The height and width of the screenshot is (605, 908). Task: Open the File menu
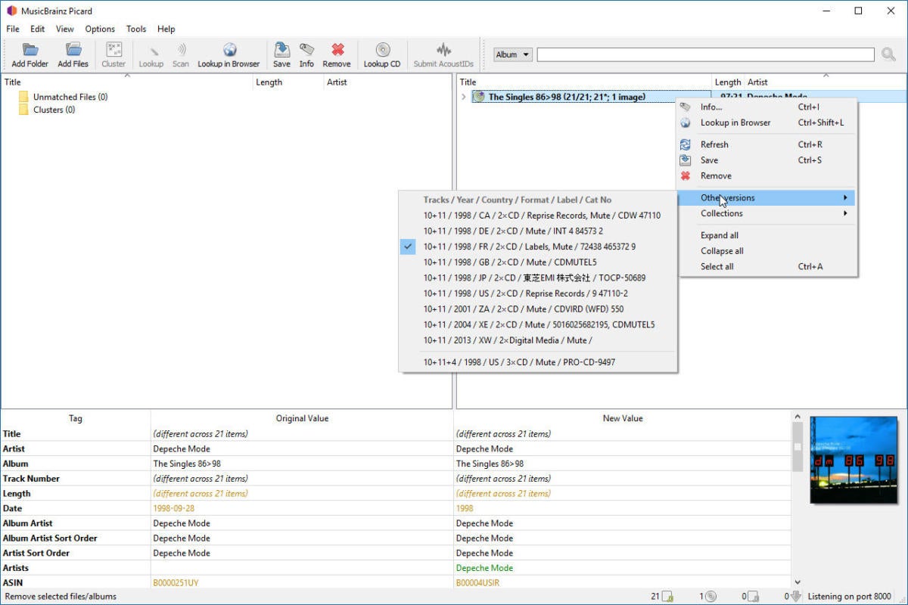tap(13, 29)
